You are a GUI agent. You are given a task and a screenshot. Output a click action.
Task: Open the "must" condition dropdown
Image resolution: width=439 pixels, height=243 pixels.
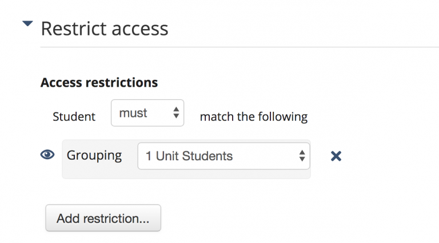(147, 113)
